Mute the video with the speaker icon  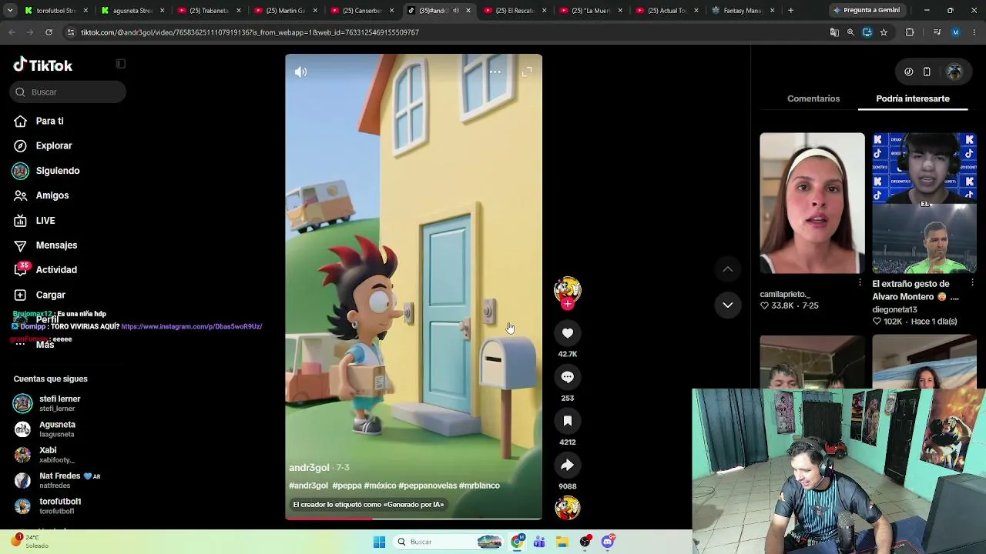pyautogui.click(x=300, y=72)
